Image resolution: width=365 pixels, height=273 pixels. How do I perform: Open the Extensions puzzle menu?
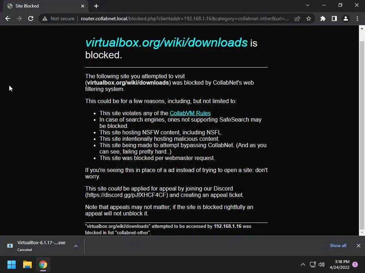[x=323, y=18]
